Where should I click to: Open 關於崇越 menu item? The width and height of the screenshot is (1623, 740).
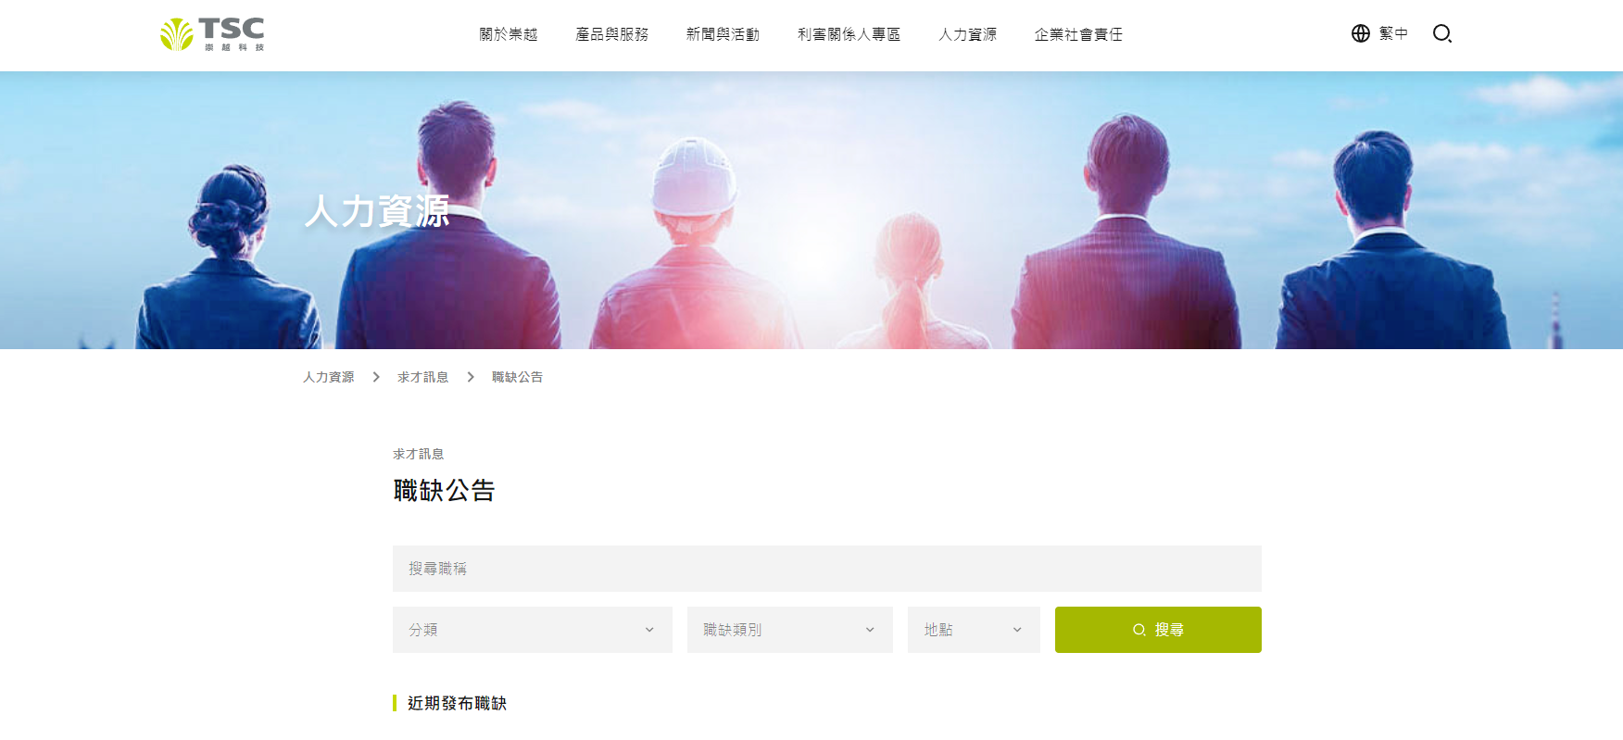click(x=509, y=34)
